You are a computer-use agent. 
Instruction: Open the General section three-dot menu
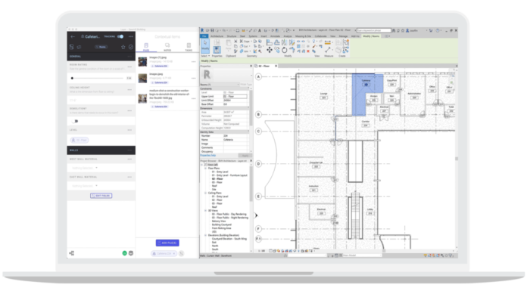click(129, 57)
